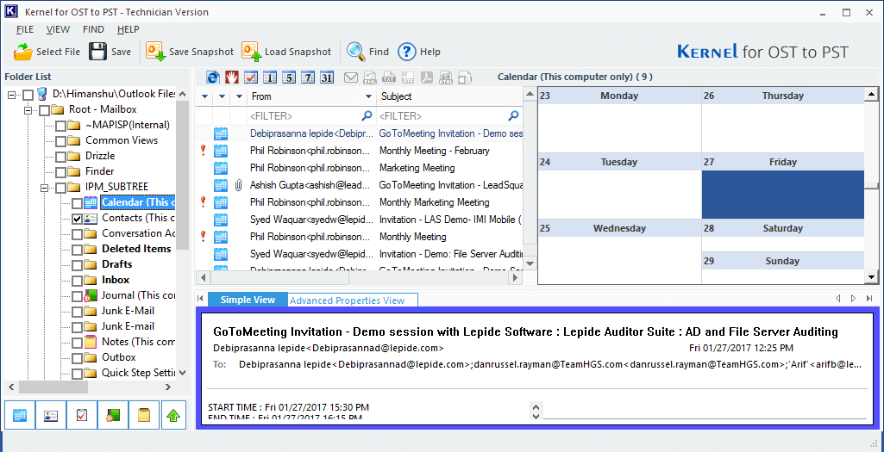Screen dimensions: 884x452
Task: Click the Select File folder icon
Action: tap(23, 52)
